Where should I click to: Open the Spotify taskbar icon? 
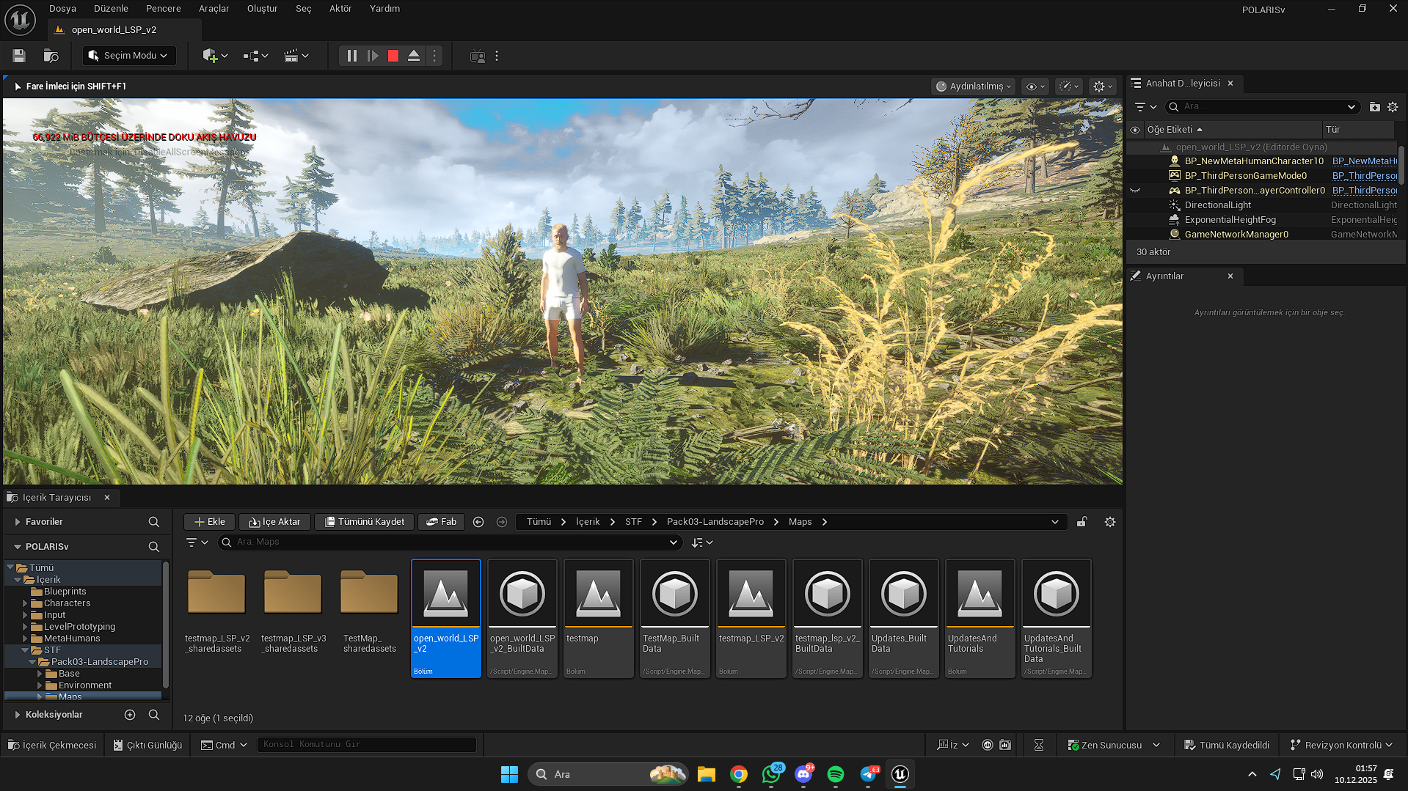tap(835, 774)
